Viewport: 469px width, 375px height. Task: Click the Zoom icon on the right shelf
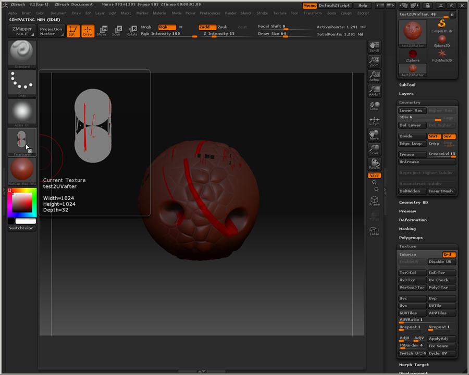point(374,62)
